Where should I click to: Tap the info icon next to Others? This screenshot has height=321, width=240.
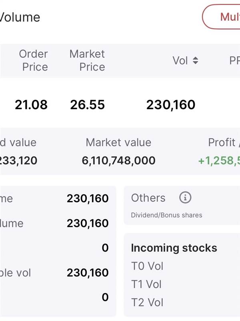click(185, 197)
